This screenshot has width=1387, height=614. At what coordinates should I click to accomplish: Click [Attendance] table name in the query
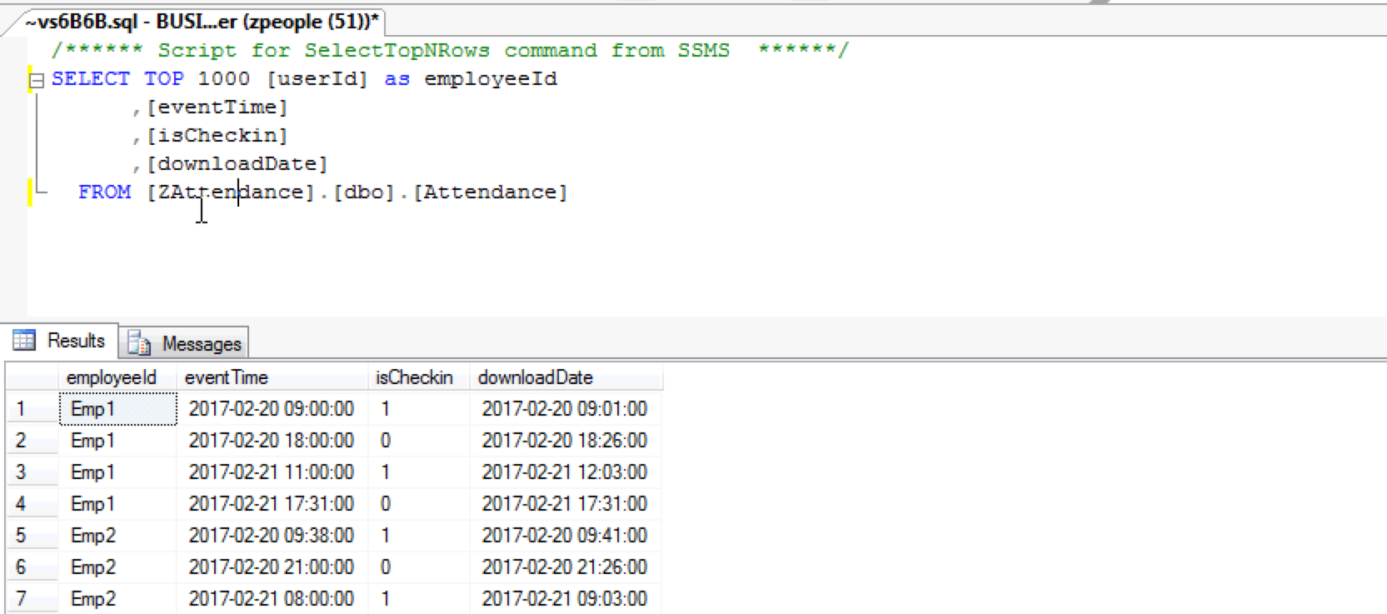click(491, 192)
